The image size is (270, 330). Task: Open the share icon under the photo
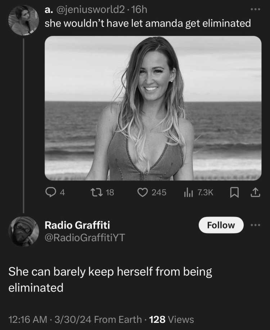pyautogui.click(x=255, y=193)
